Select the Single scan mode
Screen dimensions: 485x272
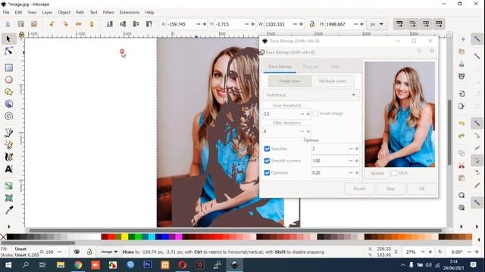pyautogui.click(x=289, y=81)
